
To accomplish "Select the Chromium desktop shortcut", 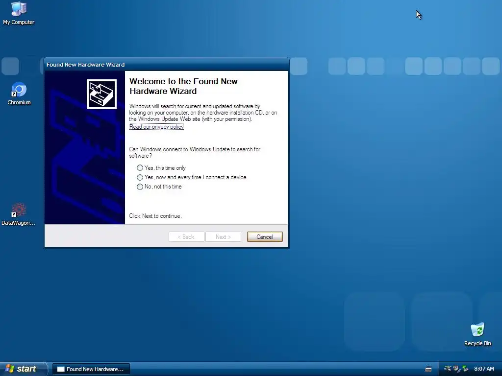I will (x=19, y=94).
